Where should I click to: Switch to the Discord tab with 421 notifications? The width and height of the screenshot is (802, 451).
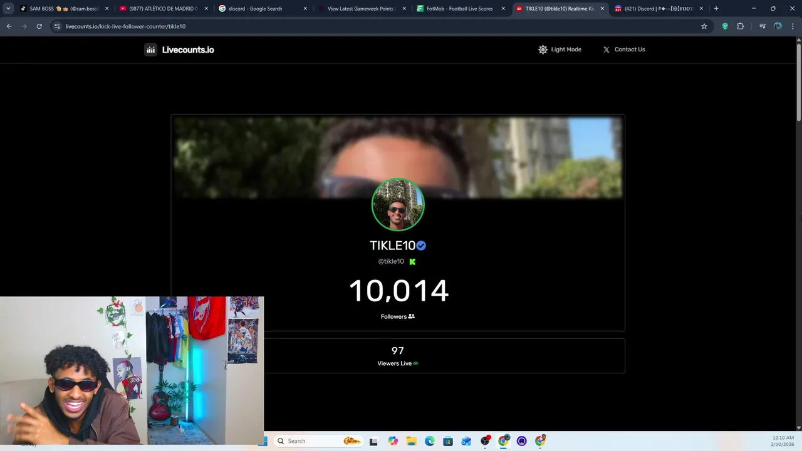pos(658,9)
